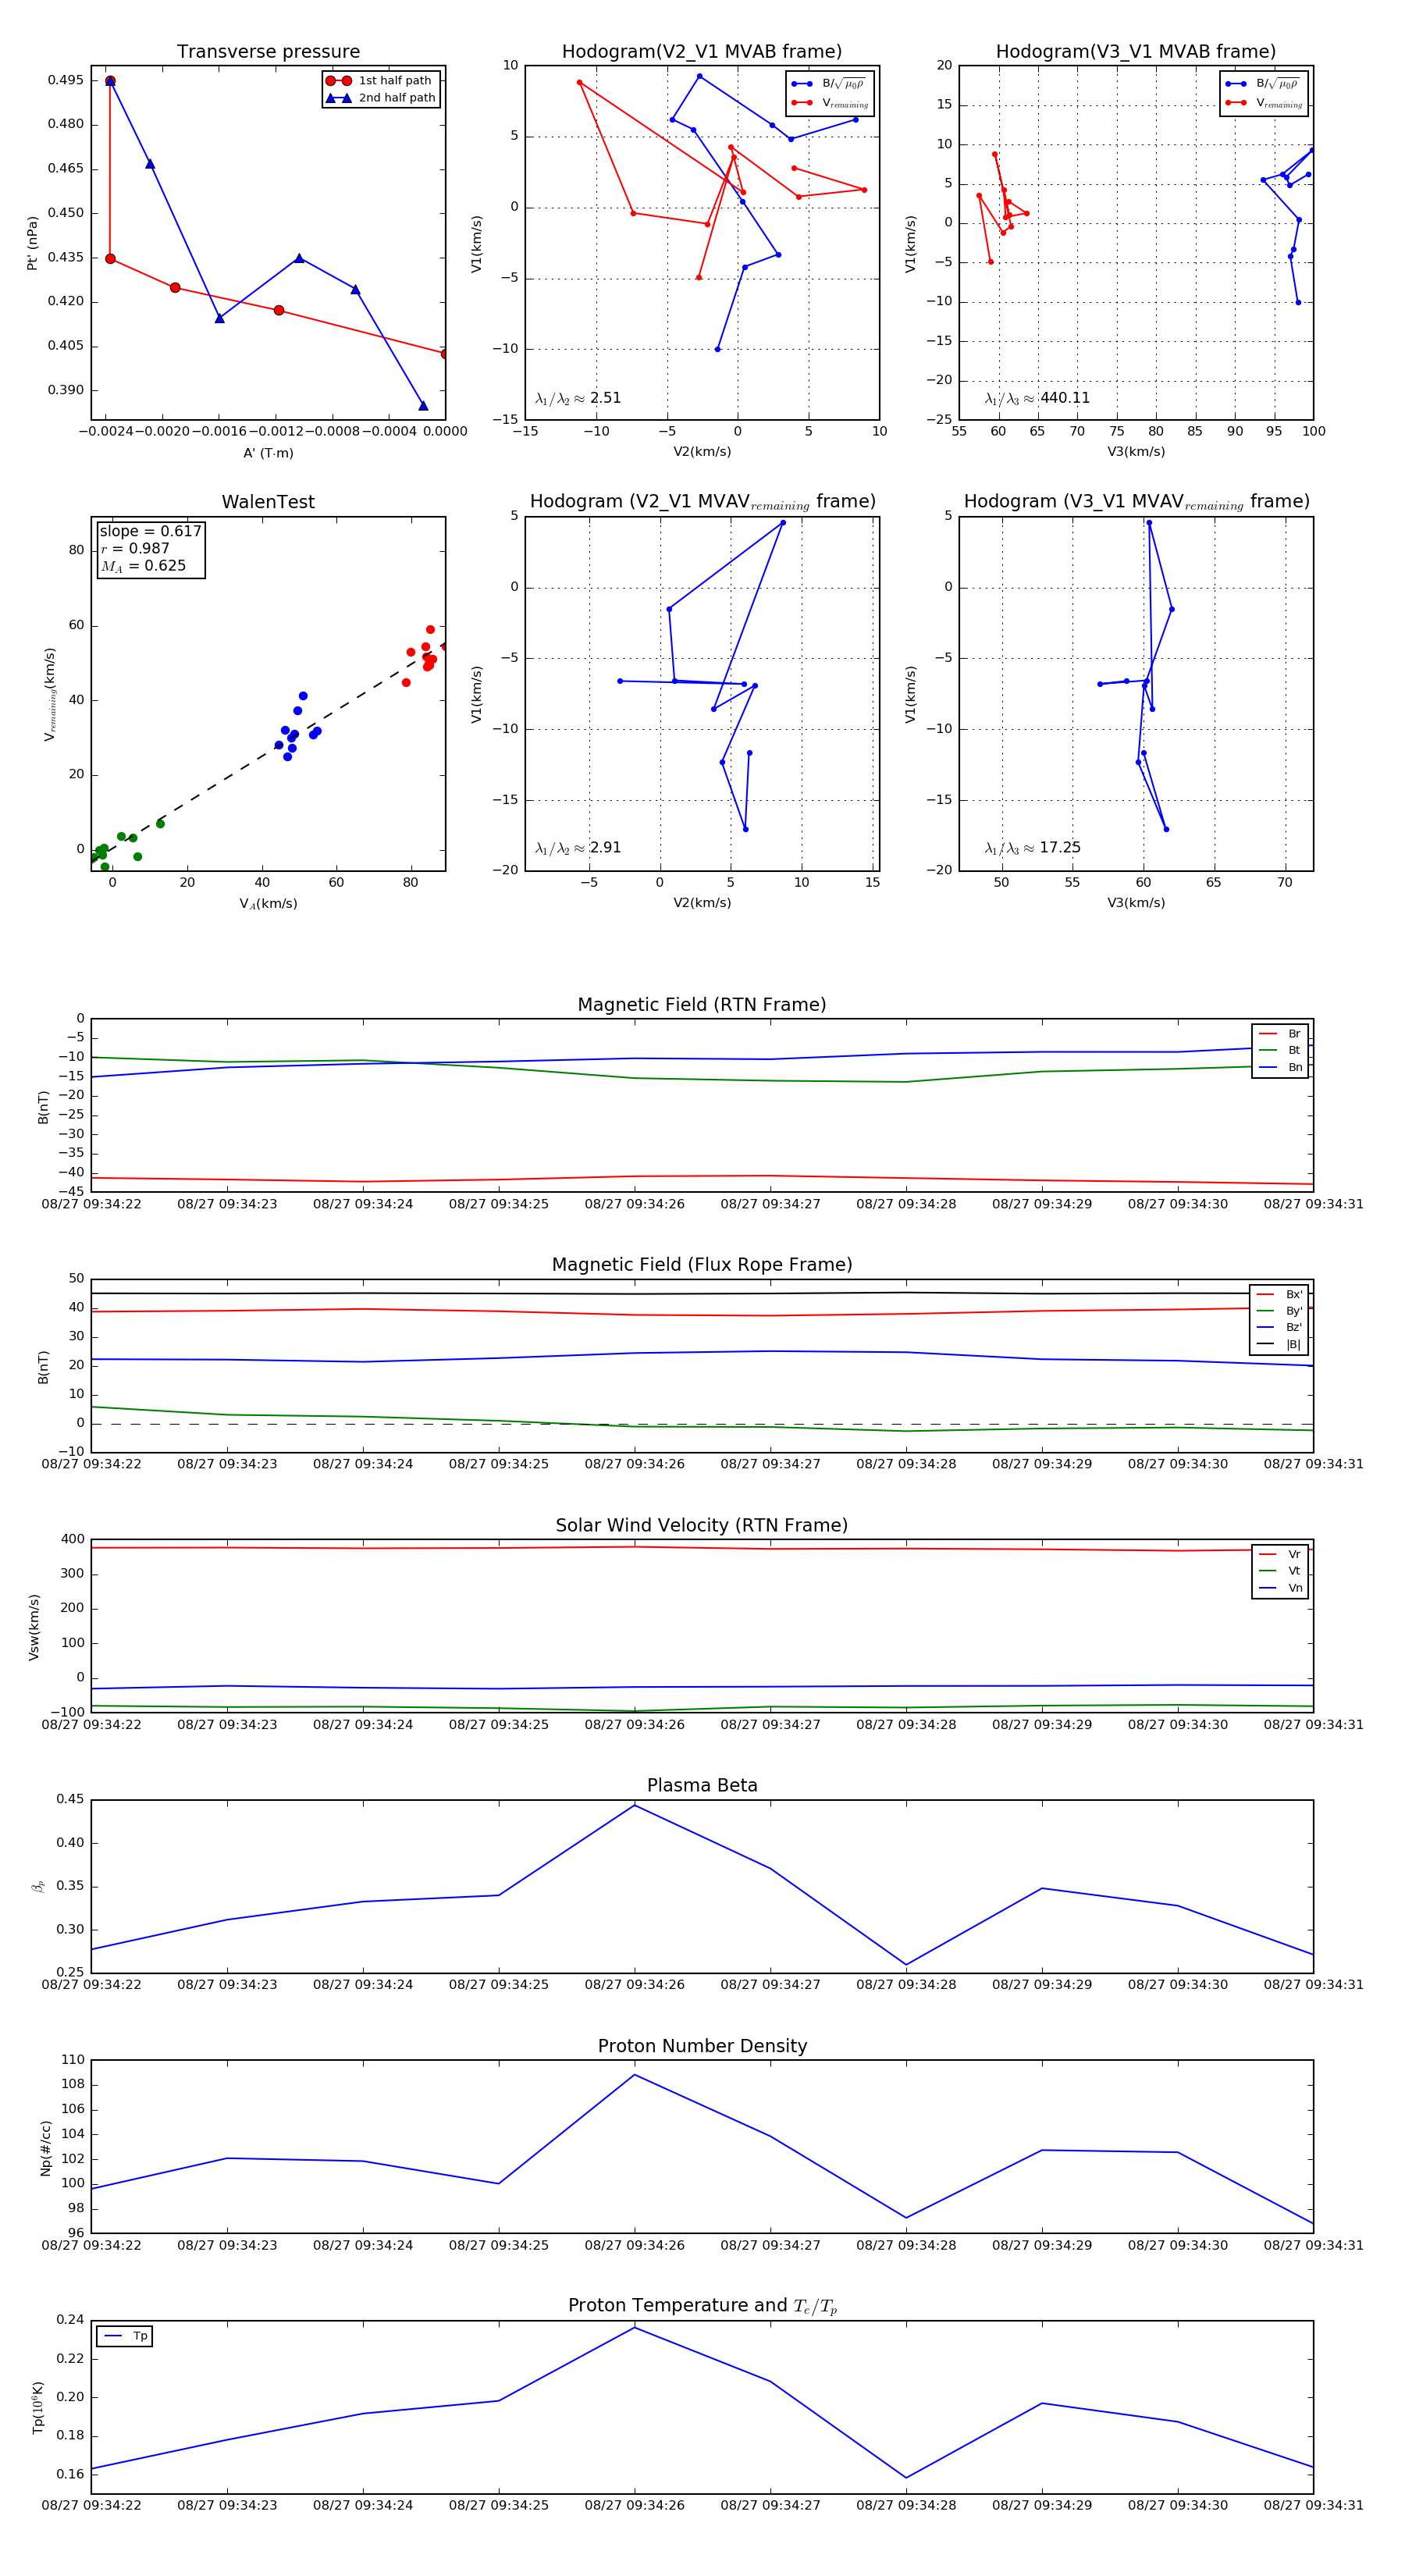The width and height of the screenshot is (1405, 2576).
Task: Select the "Vt" legend entry
Action: click(x=1281, y=1571)
